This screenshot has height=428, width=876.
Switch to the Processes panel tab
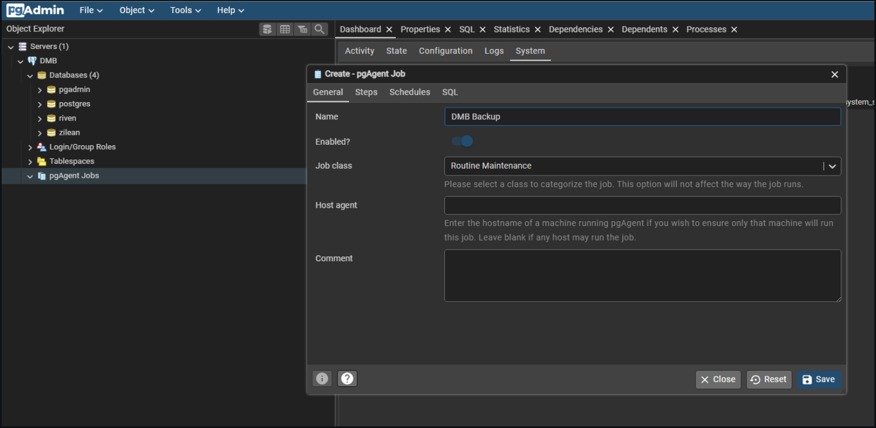(x=706, y=29)
